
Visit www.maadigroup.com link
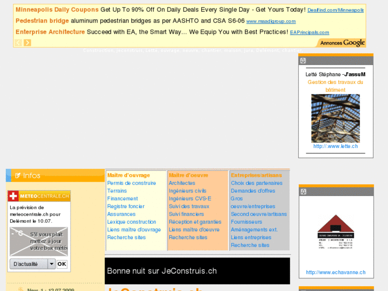pos(271,21)
